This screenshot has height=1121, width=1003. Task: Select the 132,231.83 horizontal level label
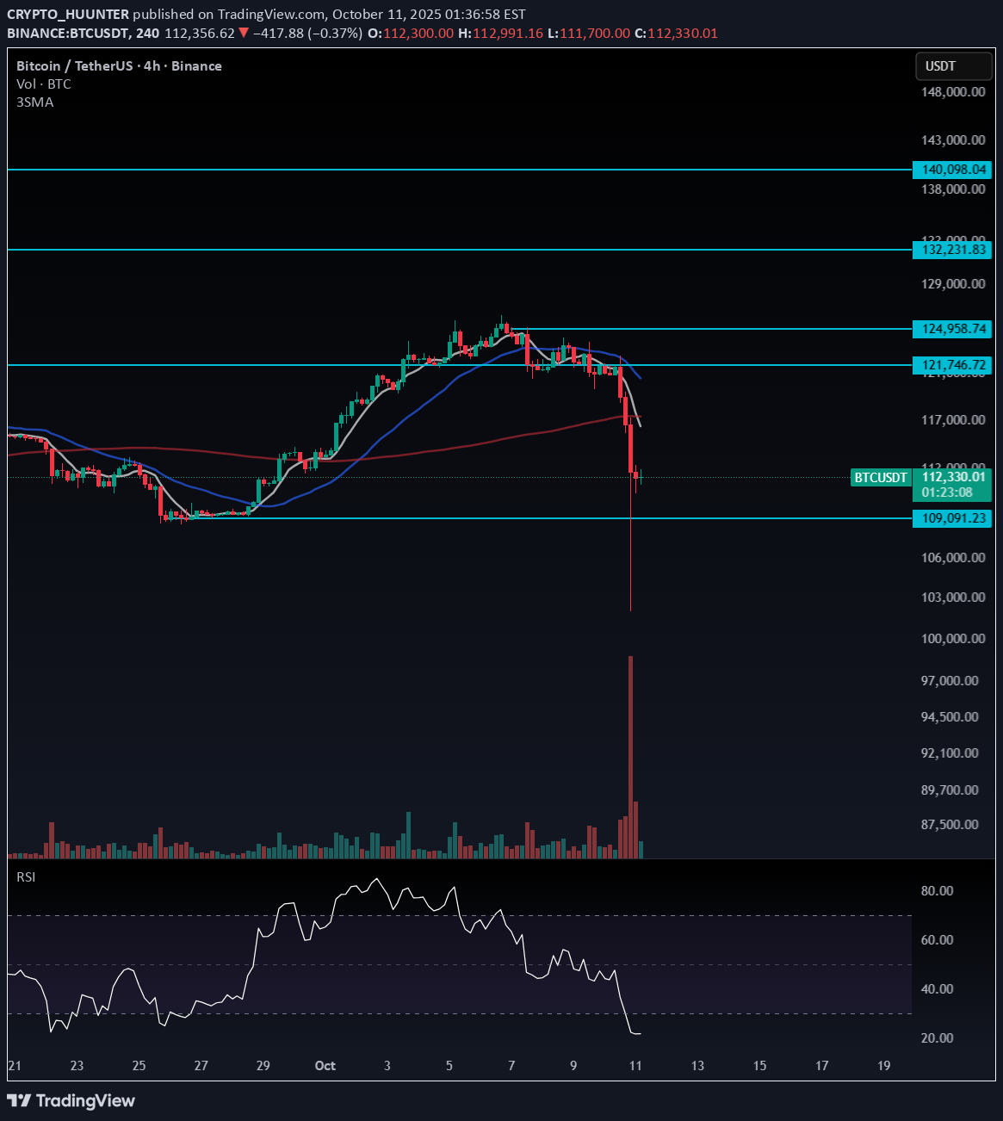[x=951, y=250]
